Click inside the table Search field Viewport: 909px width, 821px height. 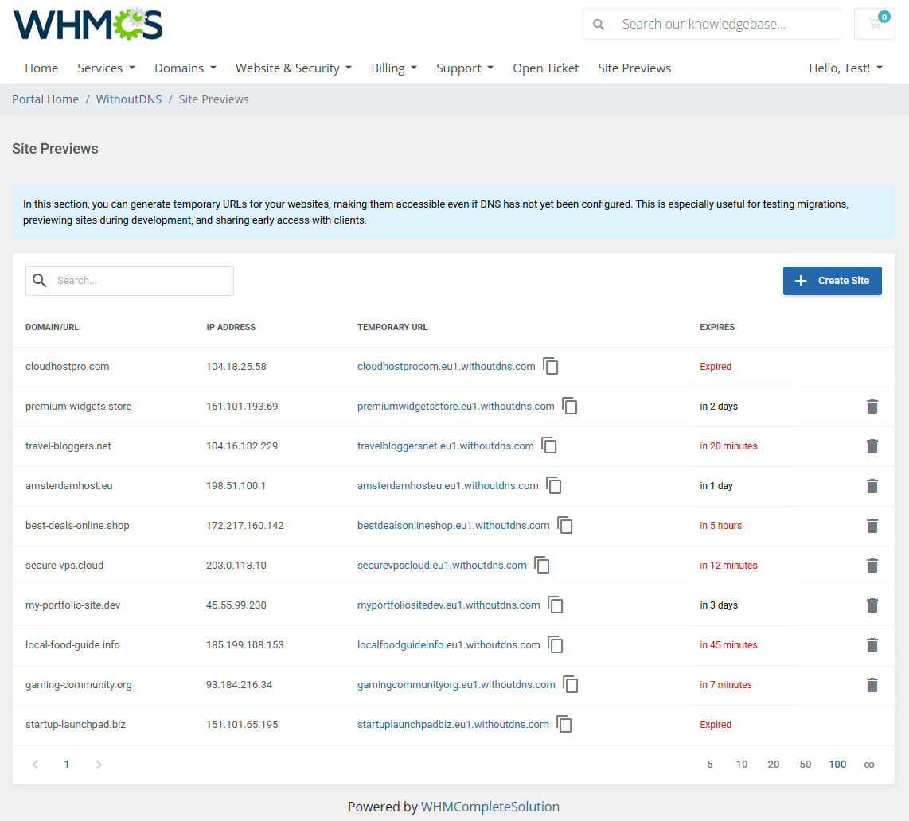130,281
